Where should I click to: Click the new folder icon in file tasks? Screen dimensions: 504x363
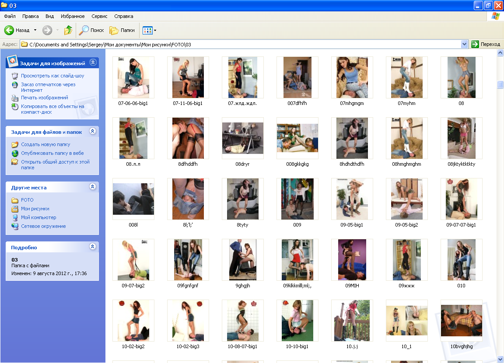click(15, 145)
